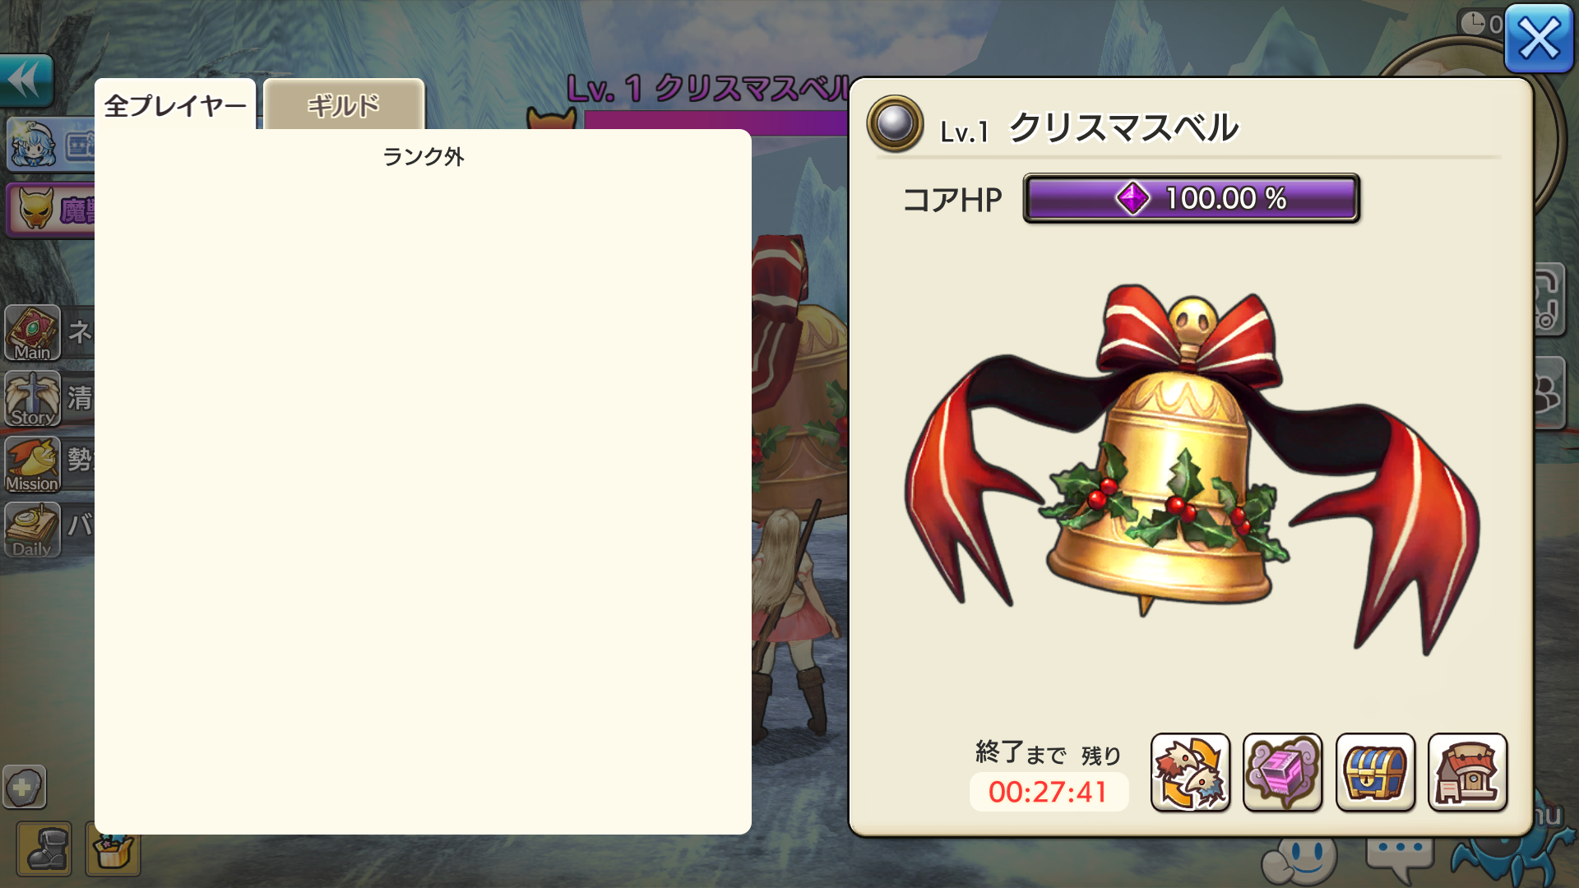Switch to the ギルド tab

coord(344,105)
